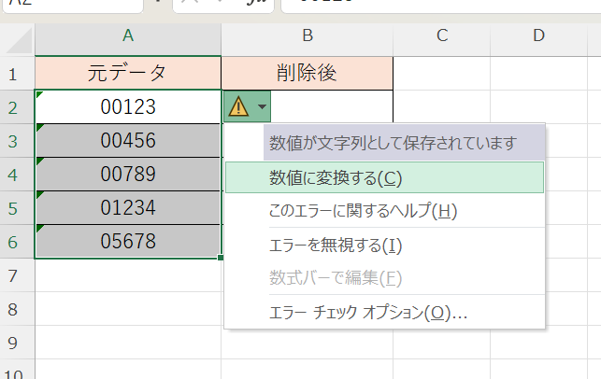Click row 7 header
The height and width of the screenshot is (379, 601).
17,275
